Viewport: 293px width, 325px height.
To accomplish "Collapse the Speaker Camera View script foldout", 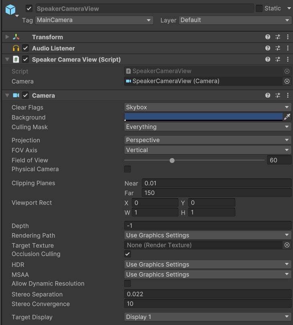I will tap(7, 60).
